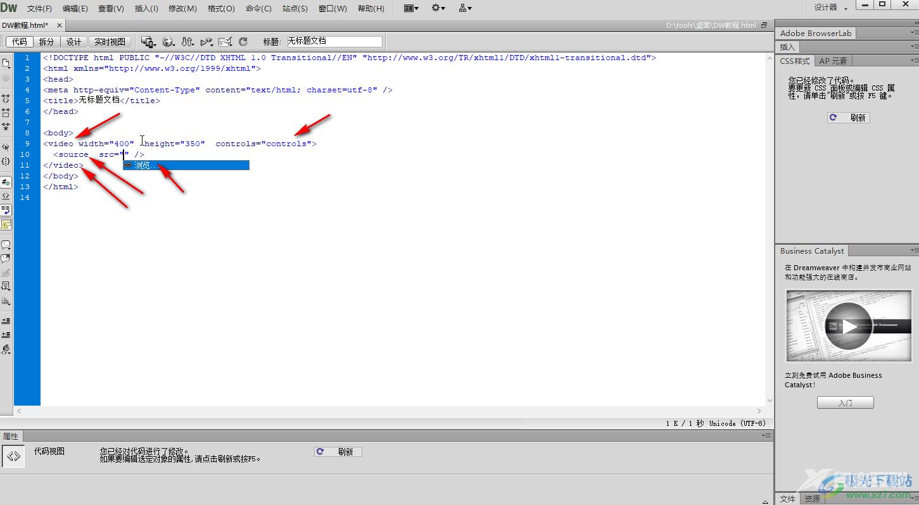Open the 帮助(H) menu
This screenshot has width=919, height=505.
(x=371, y=8)
